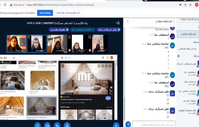Image resolution: width=199 pixels, height=127 pixels.
Task: Open the Chrome profile avatar
Action: 197,5
